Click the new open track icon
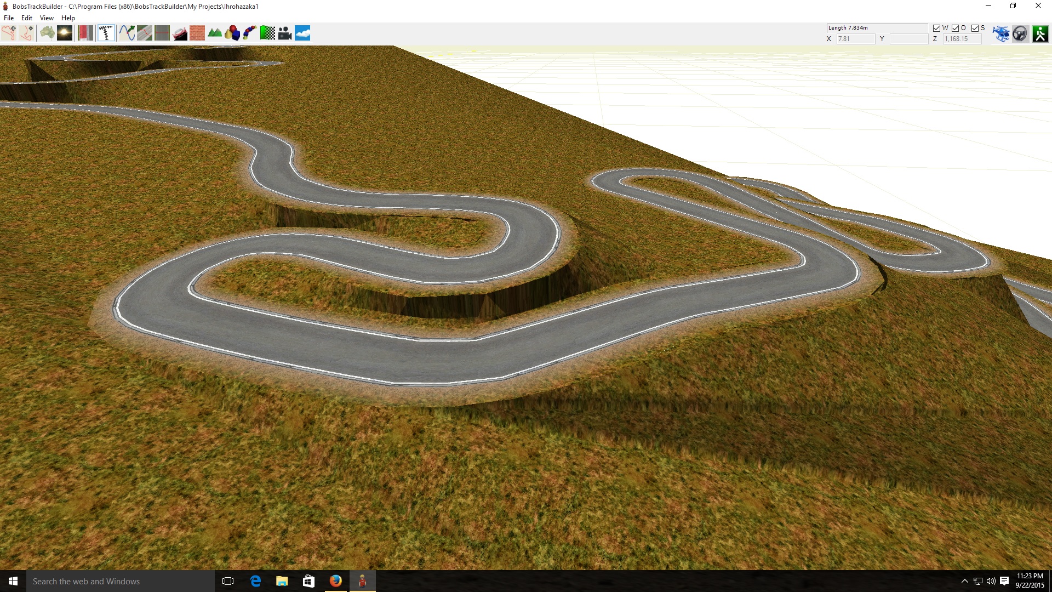The image size is (1052, 592). [x=26, y=33]
